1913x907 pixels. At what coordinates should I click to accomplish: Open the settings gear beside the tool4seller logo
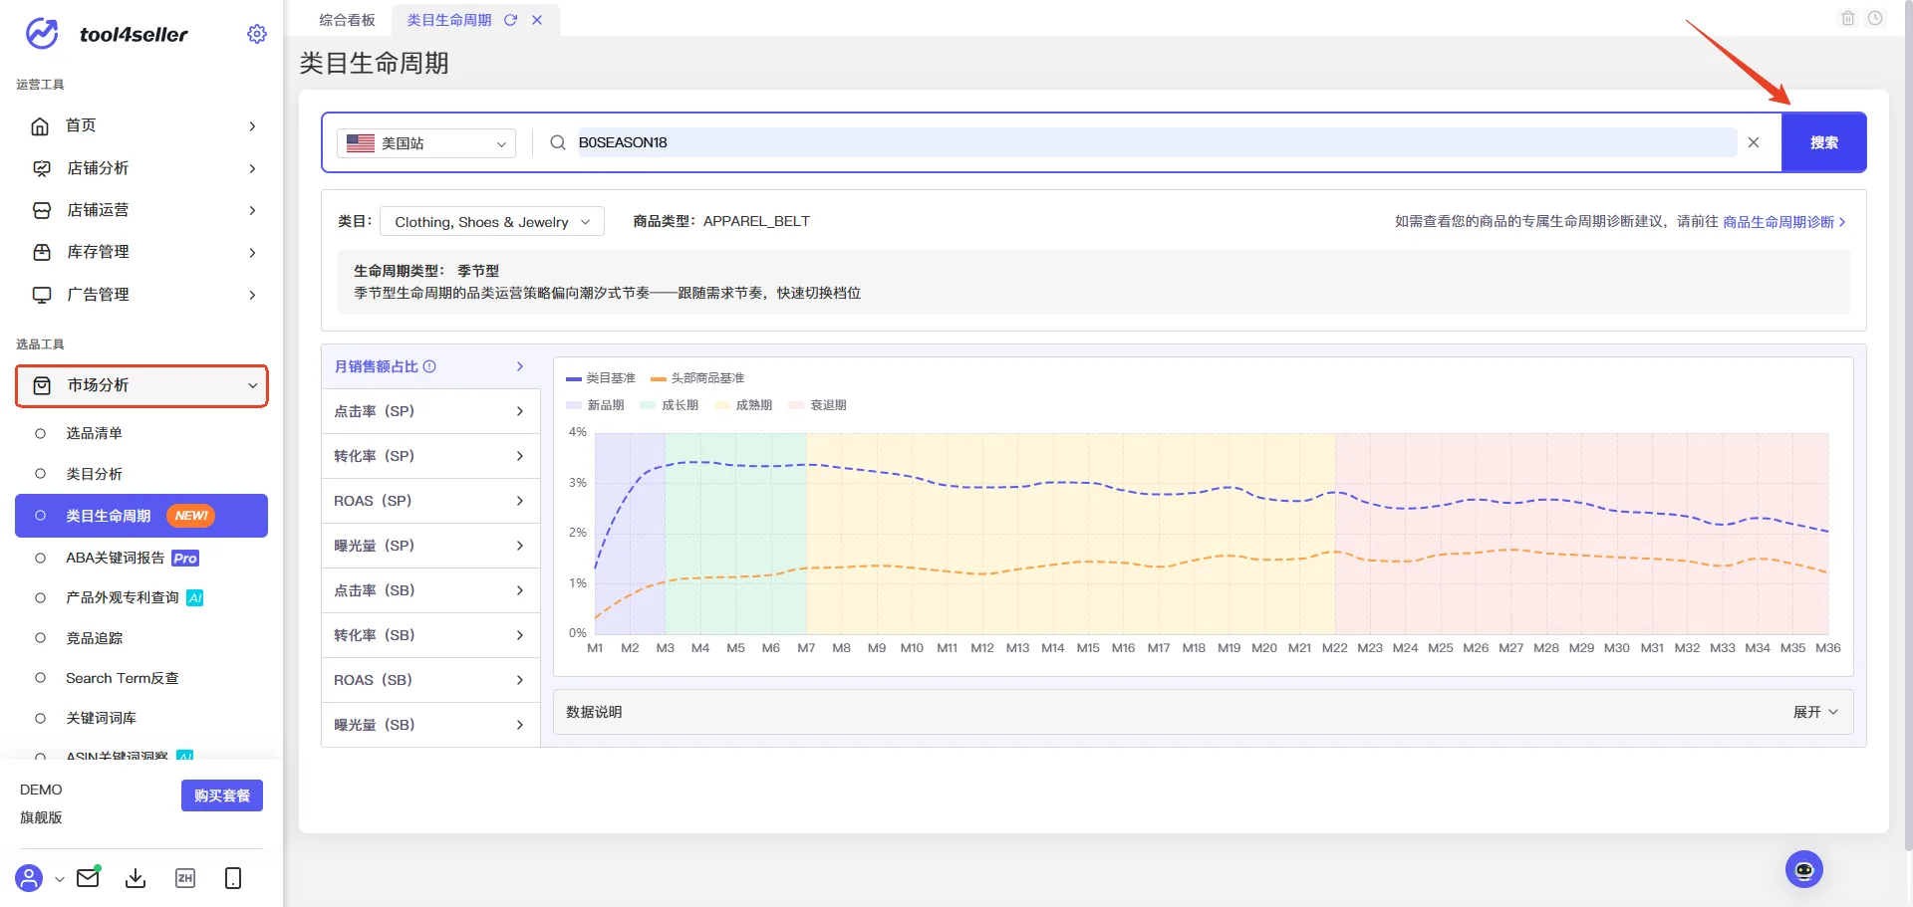pyautogui.click(x=257, y=34)
